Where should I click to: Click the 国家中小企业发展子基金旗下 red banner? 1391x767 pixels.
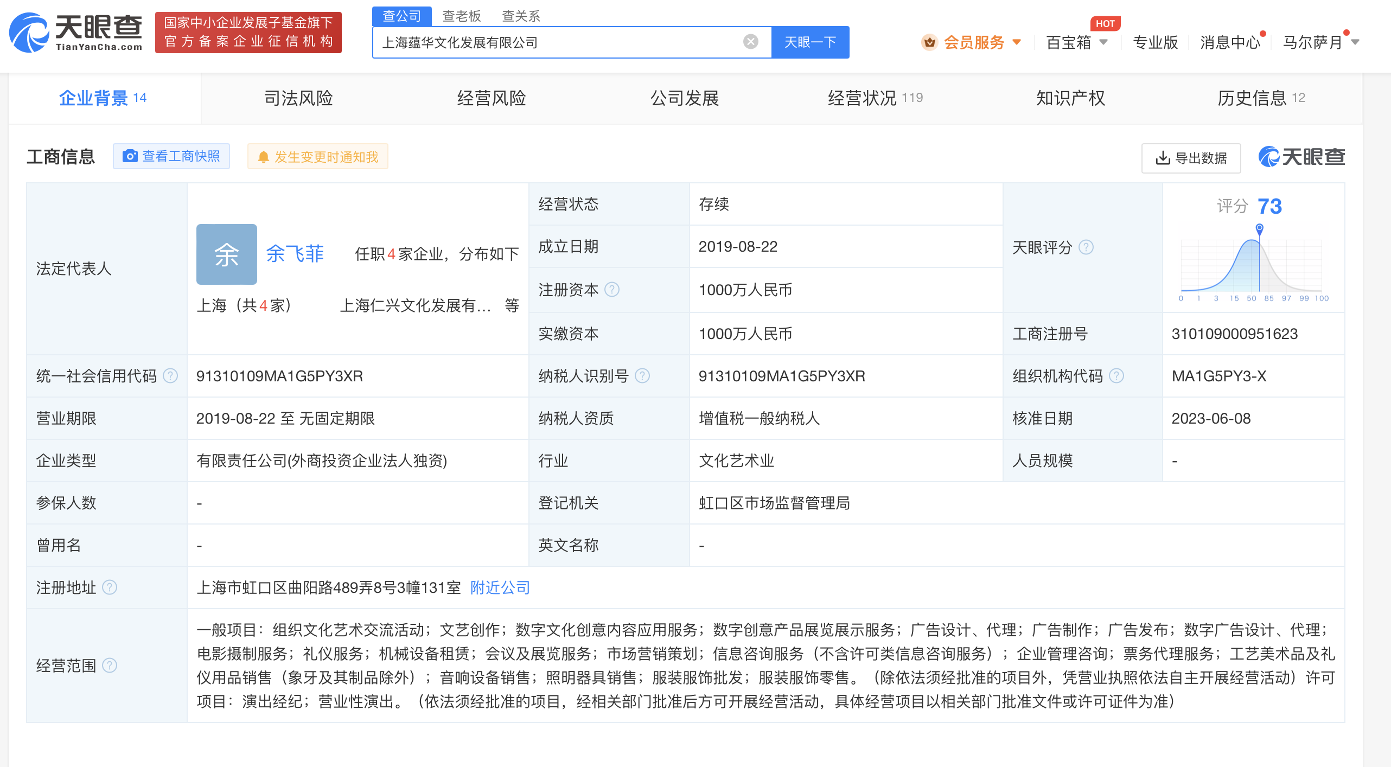click(x=248, y=33)
